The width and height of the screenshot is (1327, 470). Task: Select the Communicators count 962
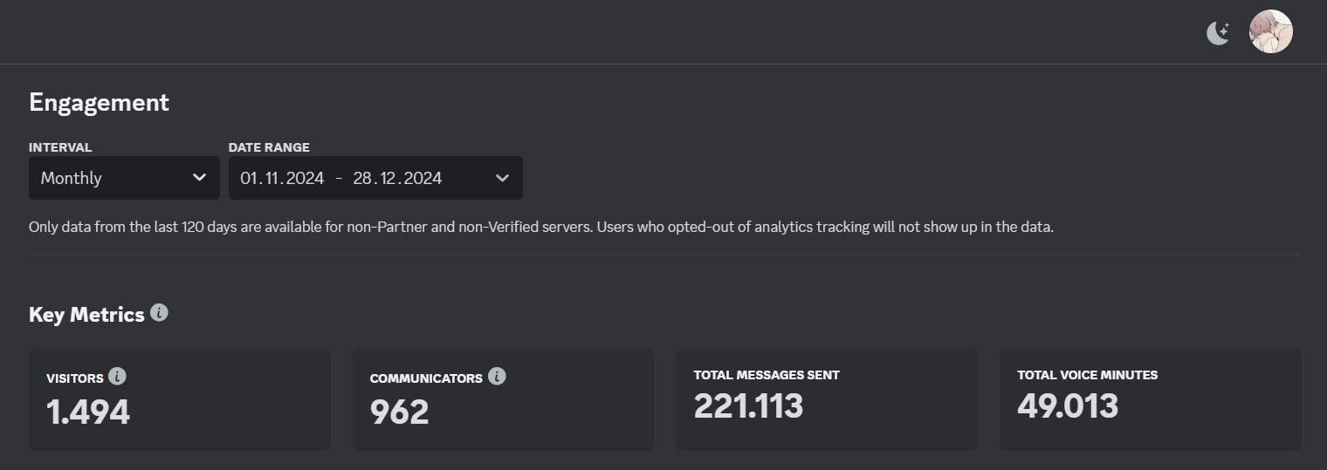400,412
